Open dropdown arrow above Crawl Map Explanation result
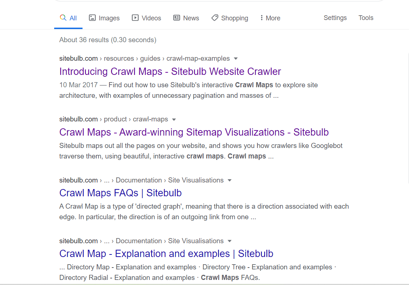 coord(229,241)
